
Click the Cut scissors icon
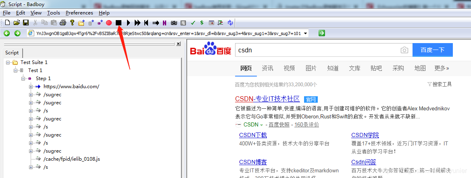click(35, 23)
